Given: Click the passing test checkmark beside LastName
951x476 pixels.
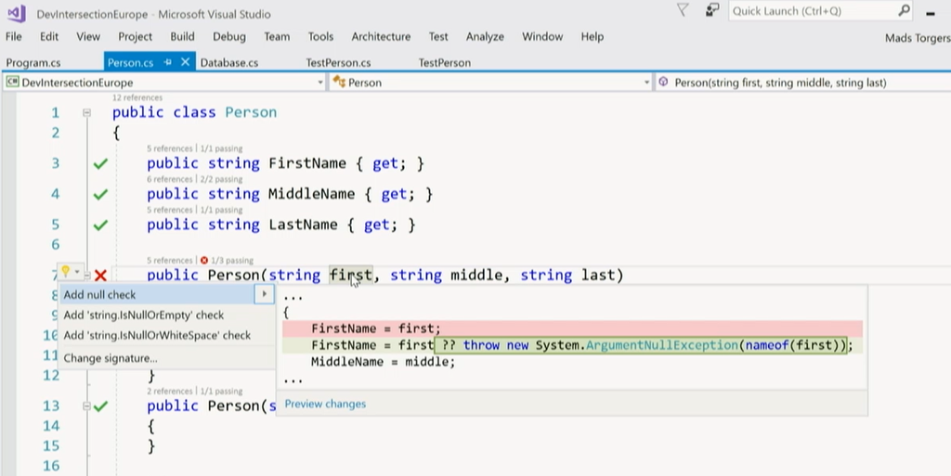Looking at the screenshot, I should (100, 225).
